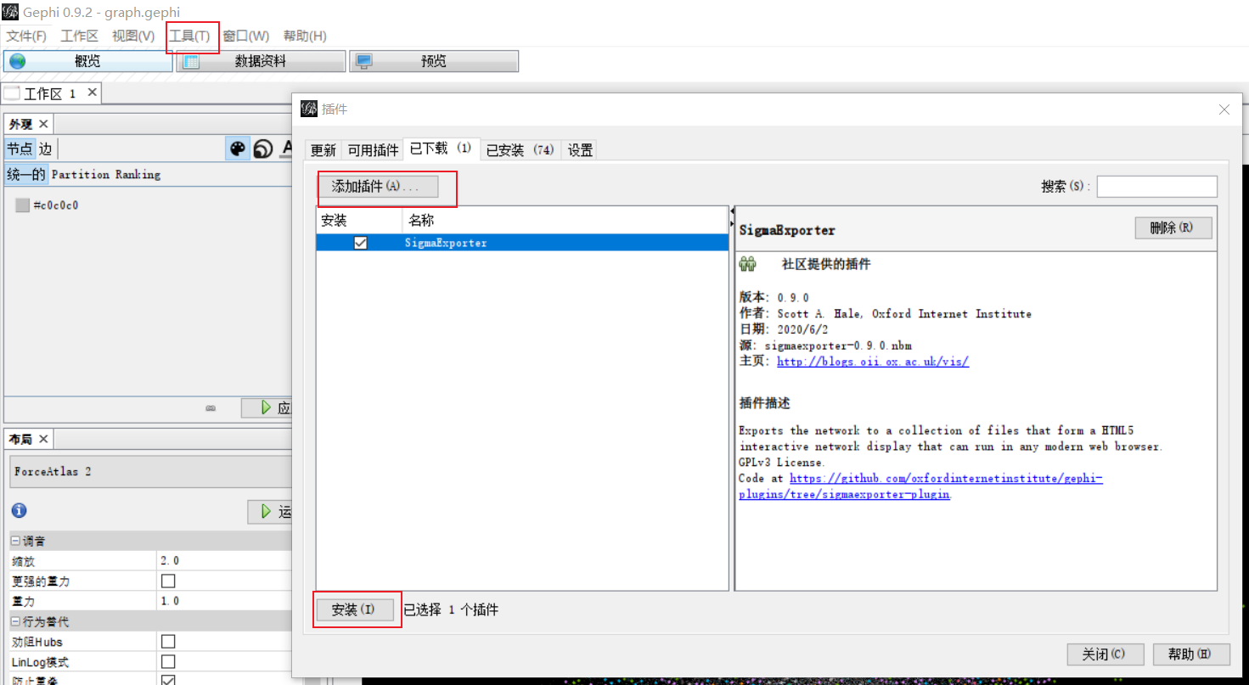
Task: Open the 文件(F) menu
Action: click(x=26, y=36)
